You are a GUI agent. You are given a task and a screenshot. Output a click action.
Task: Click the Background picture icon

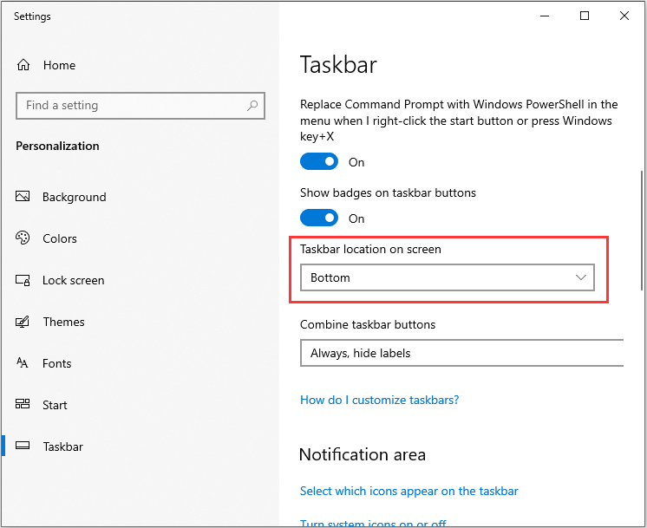(x=23, y=196)
